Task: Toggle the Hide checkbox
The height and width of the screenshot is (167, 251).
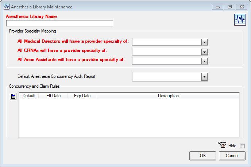Action: pyautogui.click(x=242, y=146)
